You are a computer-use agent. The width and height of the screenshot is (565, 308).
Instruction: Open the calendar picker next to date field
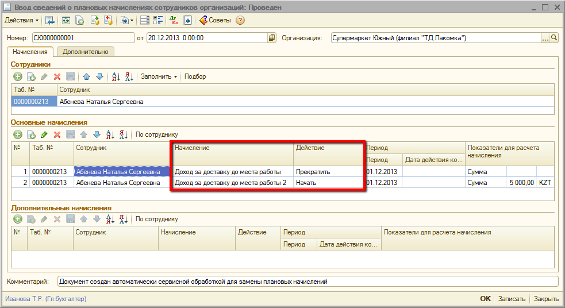click(x=272, y=38)
